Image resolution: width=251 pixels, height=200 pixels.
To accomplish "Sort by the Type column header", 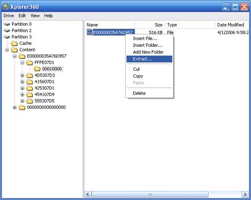I will click(190, 25).
